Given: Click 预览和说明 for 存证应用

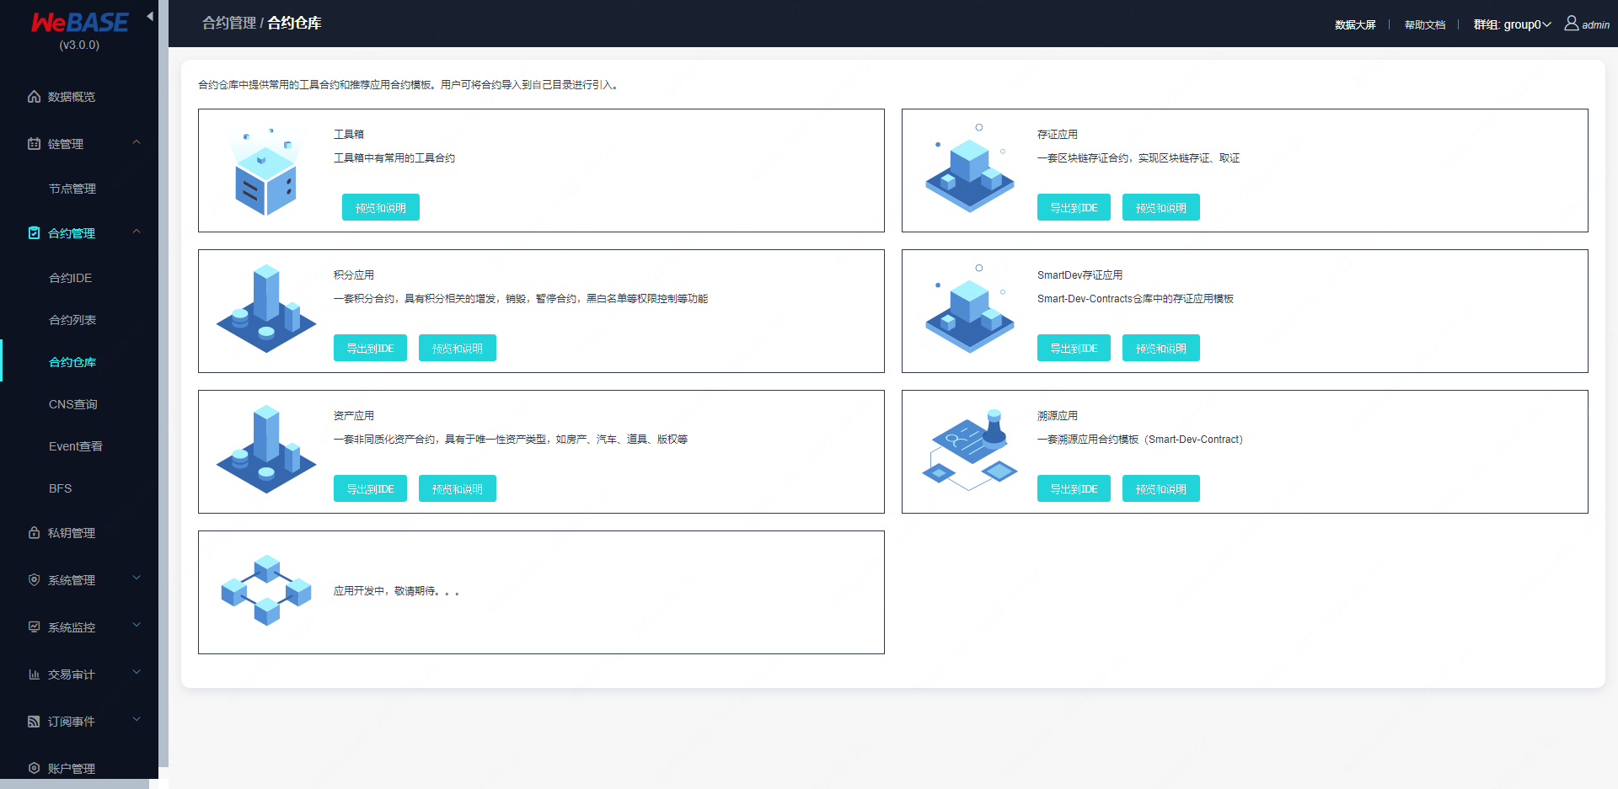Looking at the screenshot, I should pos(1161,207).
